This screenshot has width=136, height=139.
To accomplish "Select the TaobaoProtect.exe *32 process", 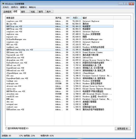I will [59, 63].
